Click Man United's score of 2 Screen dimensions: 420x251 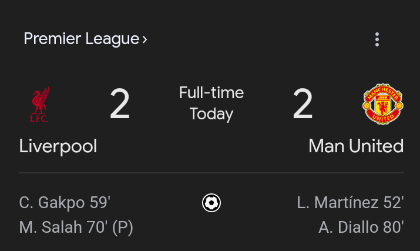tap(303, 105)
